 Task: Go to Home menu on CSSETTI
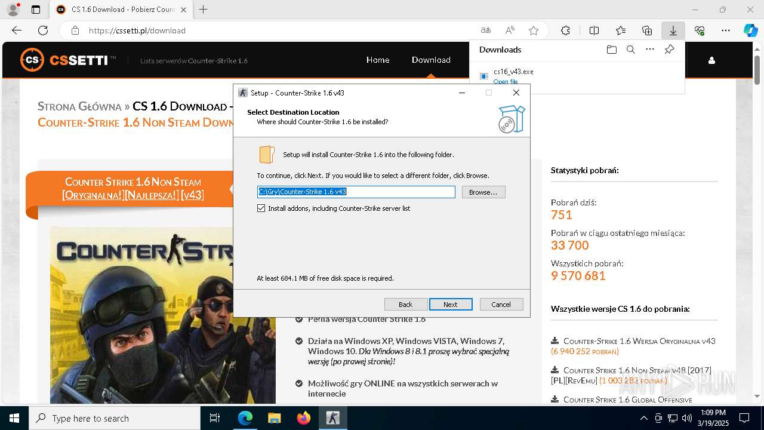[378, 60]
